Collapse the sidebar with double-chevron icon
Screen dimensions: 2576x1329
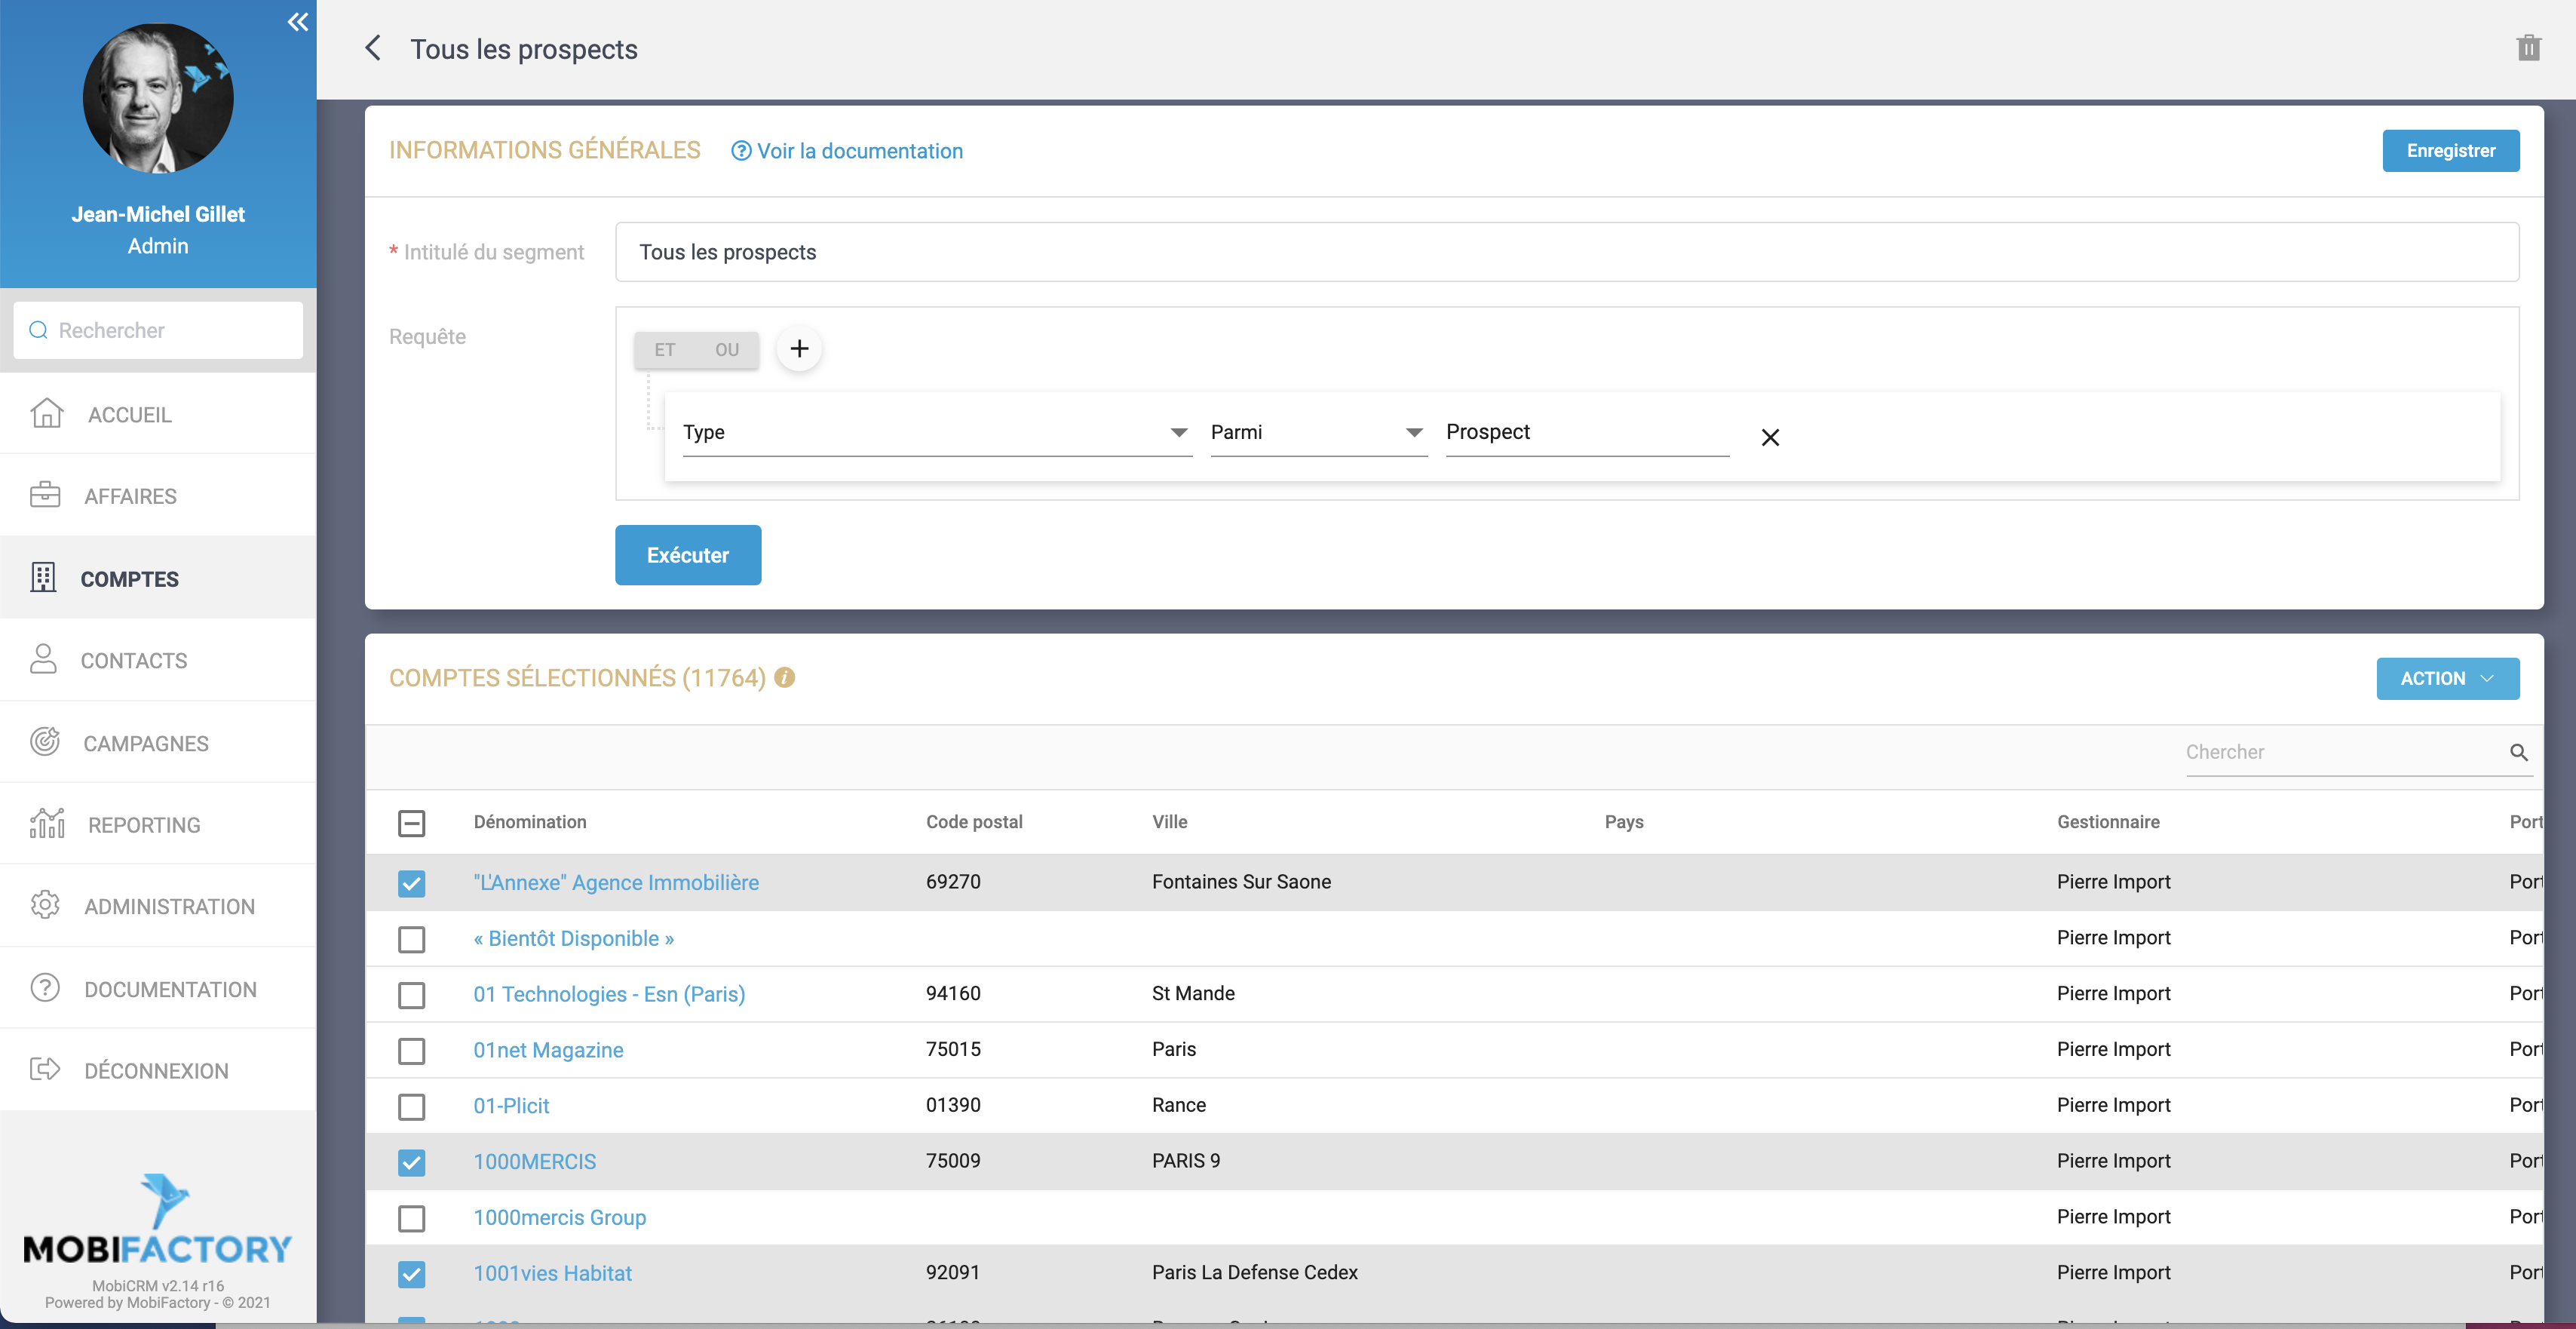(297, 22)
